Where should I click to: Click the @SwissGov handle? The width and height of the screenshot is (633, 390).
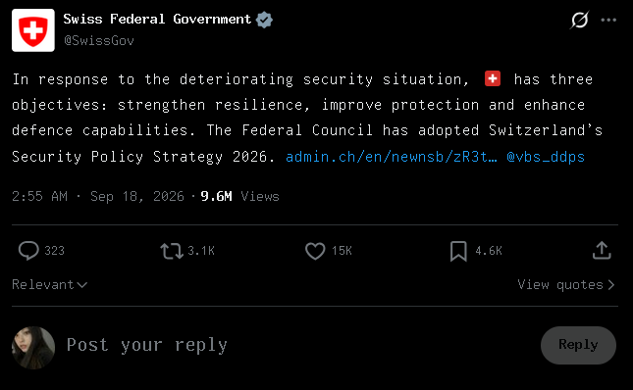99,41
